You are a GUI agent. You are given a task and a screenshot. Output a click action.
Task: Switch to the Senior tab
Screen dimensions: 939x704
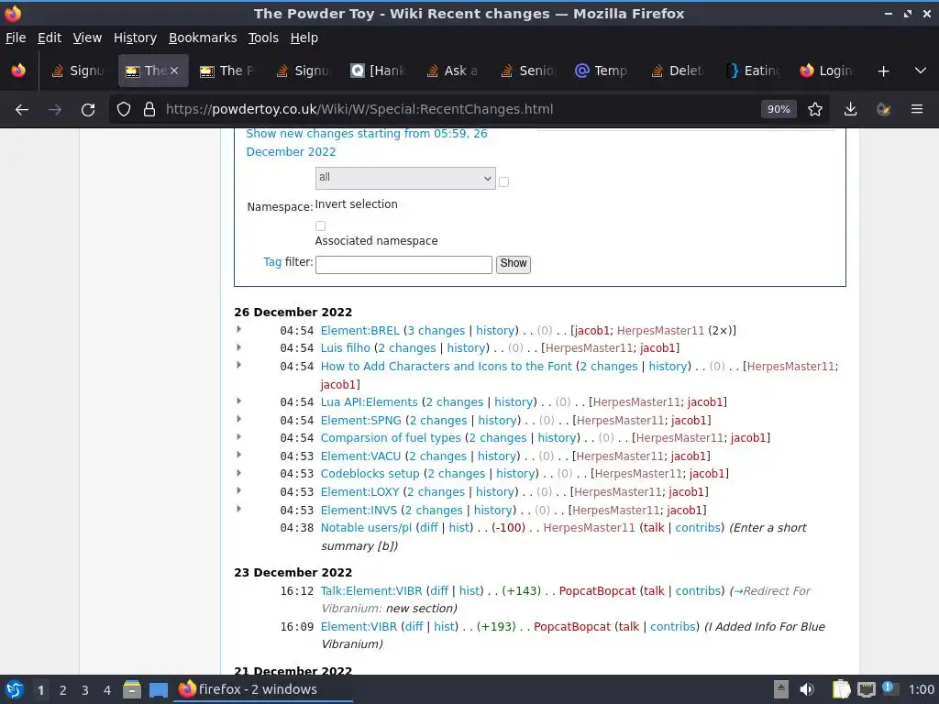527,71
